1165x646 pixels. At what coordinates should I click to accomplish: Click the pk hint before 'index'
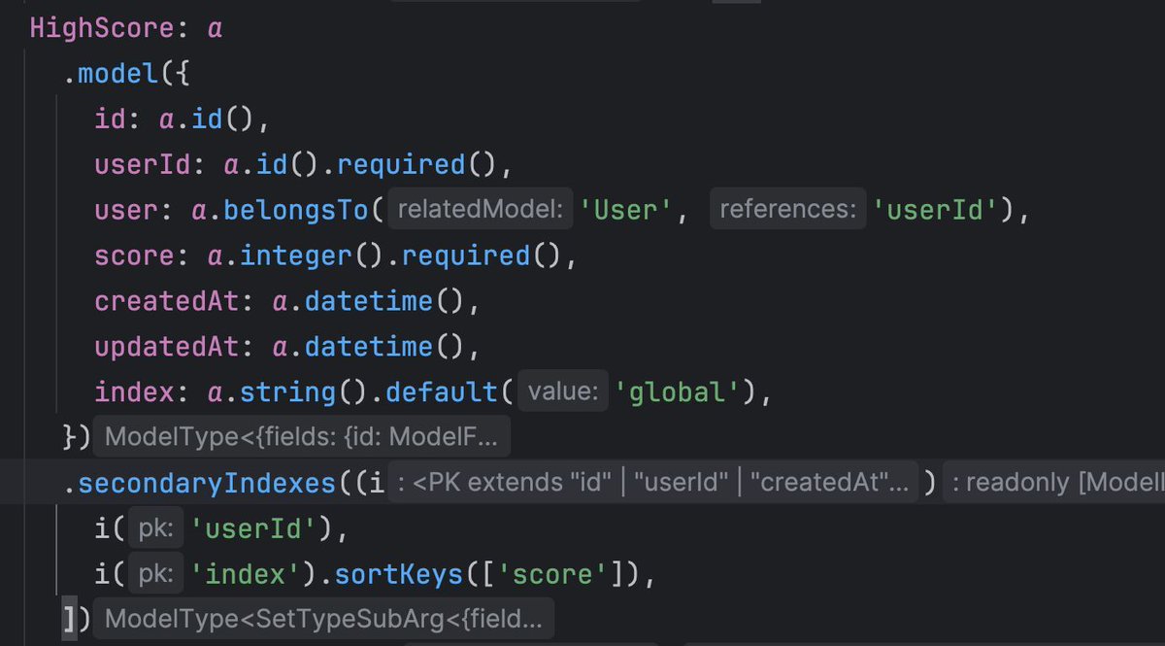[x=155, y=572]
